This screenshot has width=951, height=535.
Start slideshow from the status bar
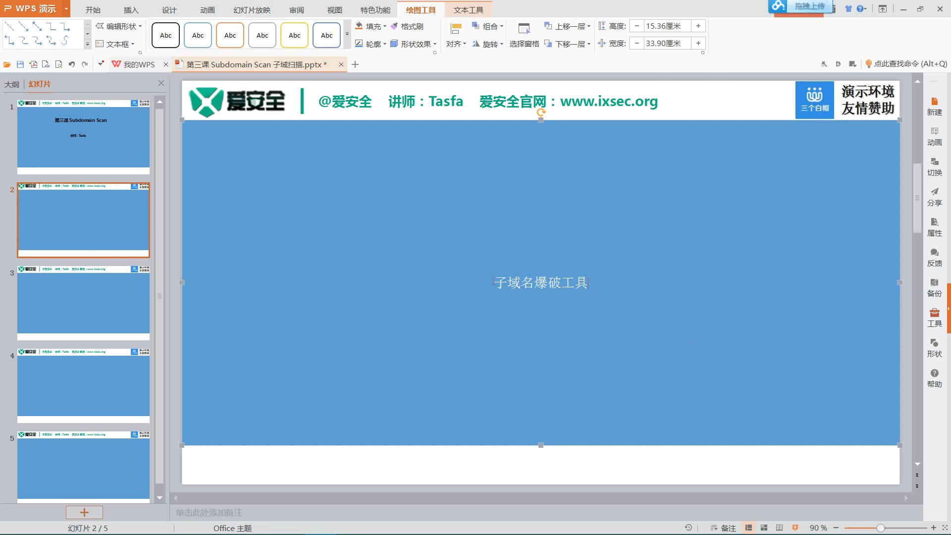tap(795, 528)
